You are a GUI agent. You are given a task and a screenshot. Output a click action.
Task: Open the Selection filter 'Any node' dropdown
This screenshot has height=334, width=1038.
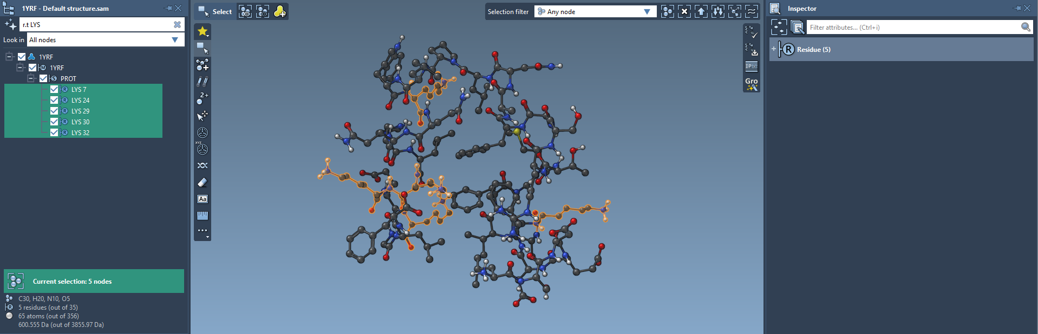coord(647,12)
